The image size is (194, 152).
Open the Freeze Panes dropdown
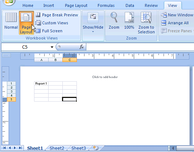(178, 31)
